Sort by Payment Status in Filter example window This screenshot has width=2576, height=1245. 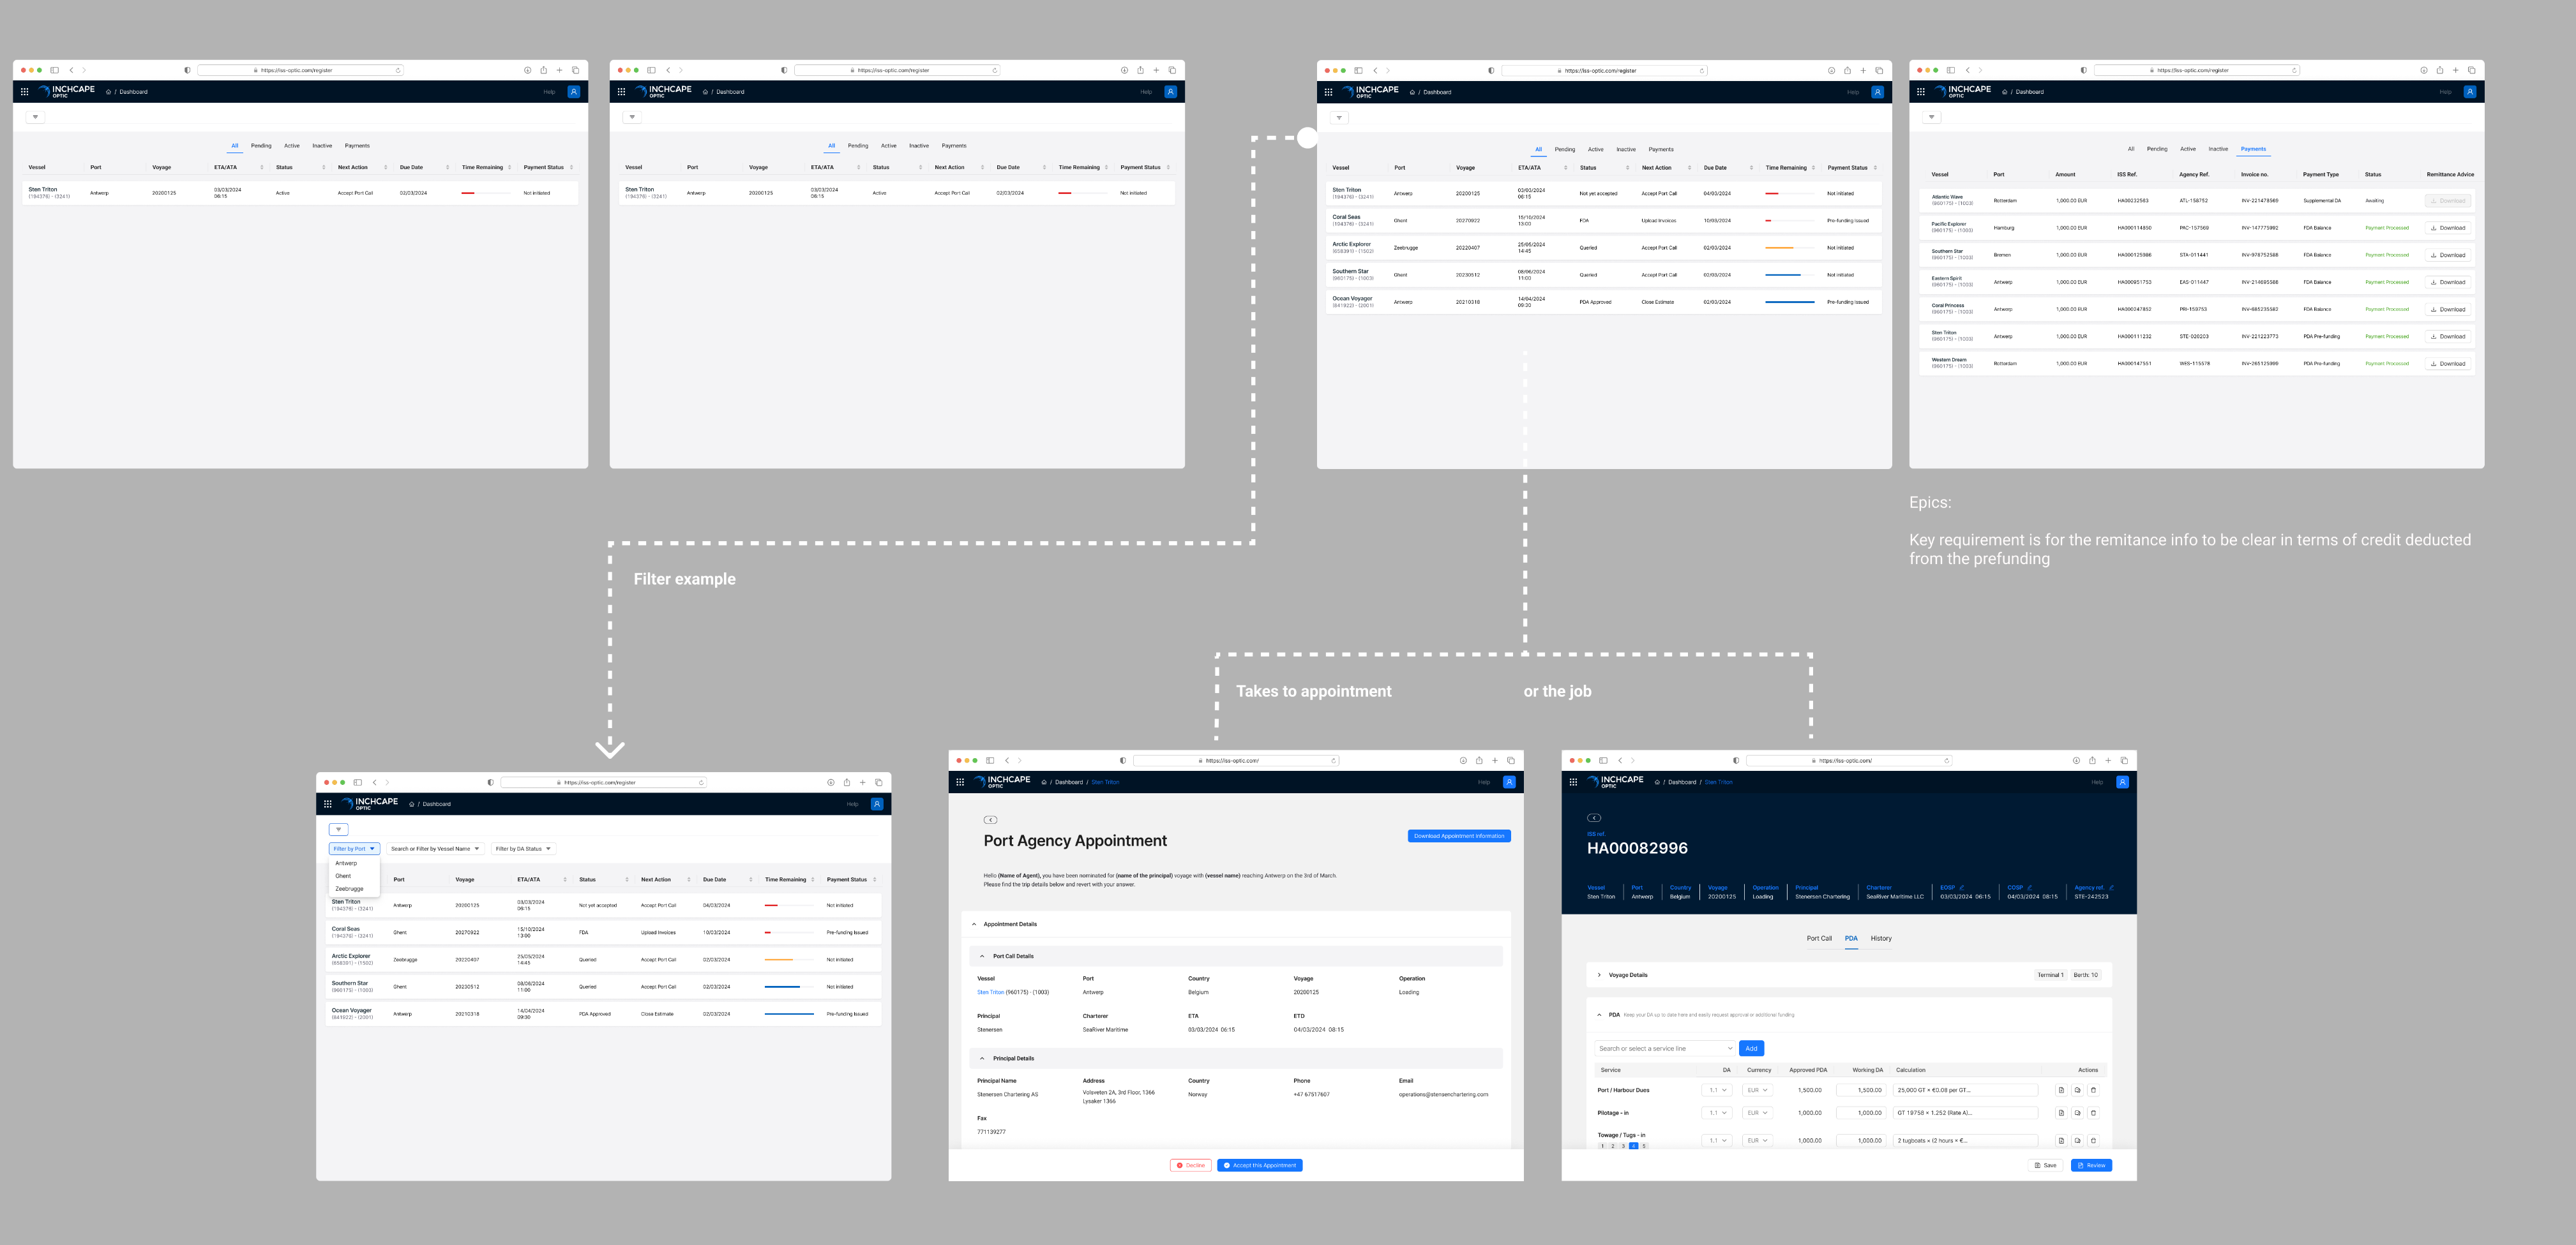(875, 879)
